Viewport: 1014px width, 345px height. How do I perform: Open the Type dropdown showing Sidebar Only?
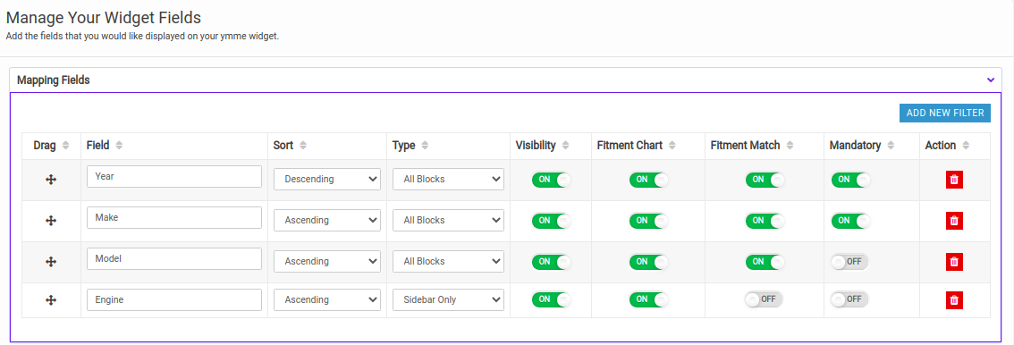click(x=448, y=299)
